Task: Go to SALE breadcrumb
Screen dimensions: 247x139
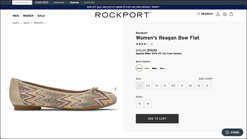Action: (x=26, y=23)
